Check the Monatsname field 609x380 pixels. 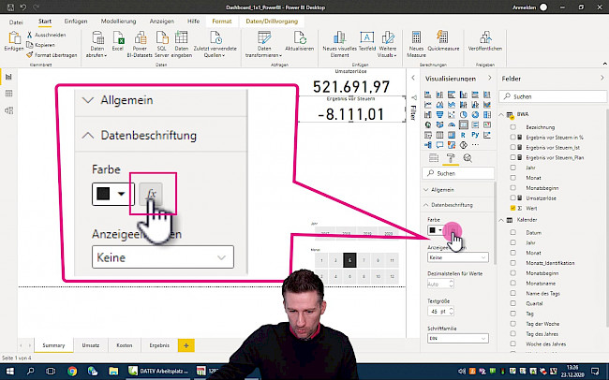click(513, 284)
